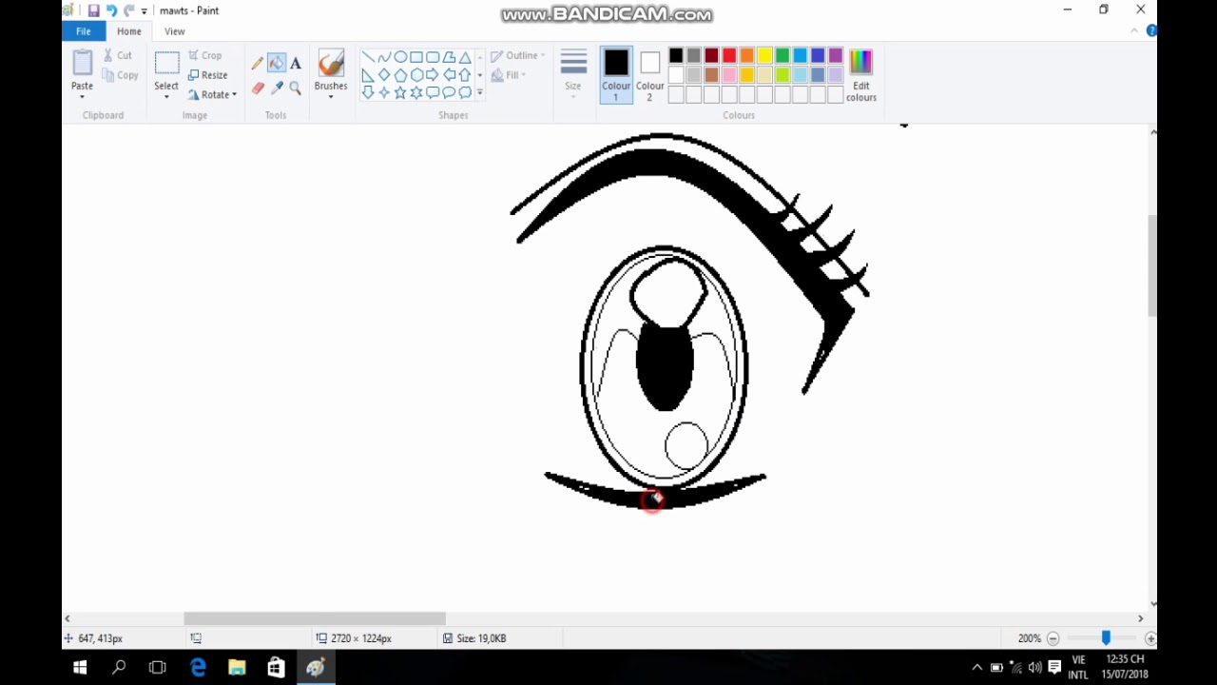This screenshot has height=685, width=1217.
Task: Select the Colour picker eyedropper tool
Action: [x=276, y=88]
